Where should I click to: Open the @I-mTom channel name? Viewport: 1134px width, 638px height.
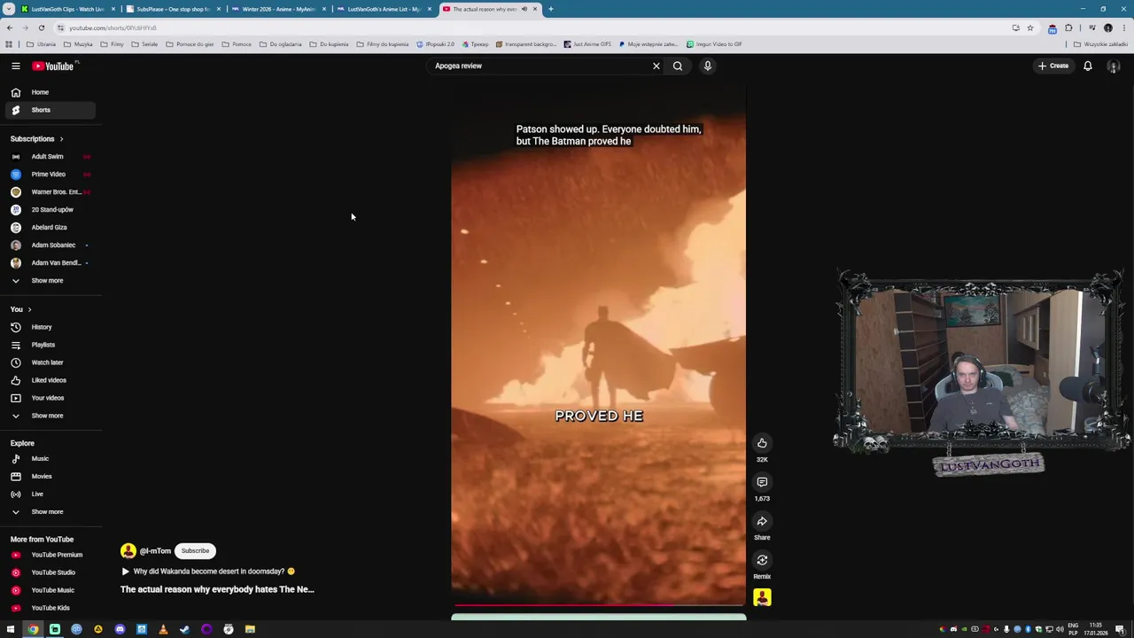pos(155,551)
